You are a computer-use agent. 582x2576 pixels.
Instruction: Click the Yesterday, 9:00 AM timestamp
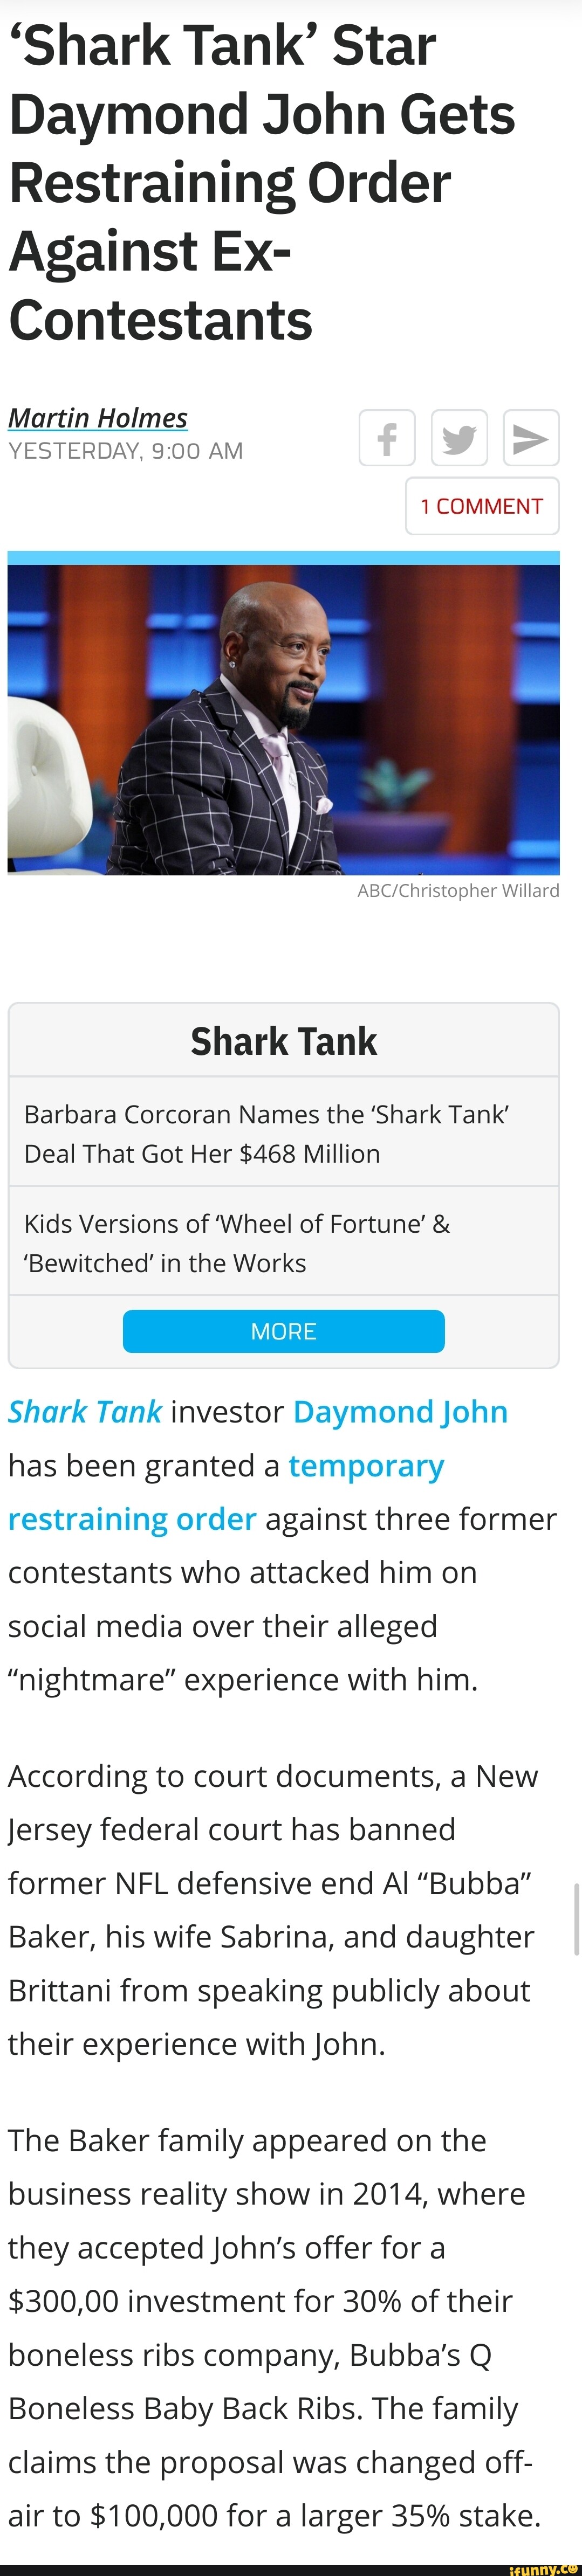click(126, 451)
